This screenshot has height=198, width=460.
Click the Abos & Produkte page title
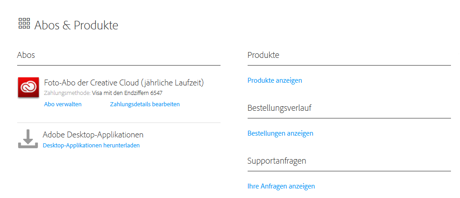pyautogui.click(x=76, y=25)
